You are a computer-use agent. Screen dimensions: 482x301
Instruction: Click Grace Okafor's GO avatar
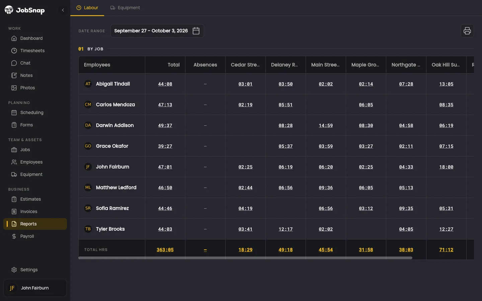(88, 146)
